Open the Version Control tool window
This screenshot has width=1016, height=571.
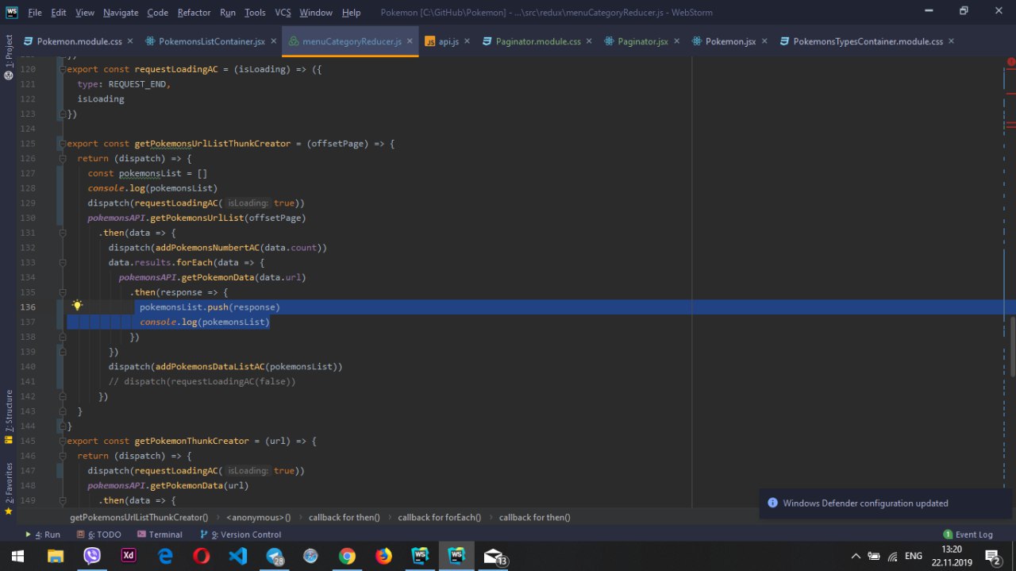[241, 534]
